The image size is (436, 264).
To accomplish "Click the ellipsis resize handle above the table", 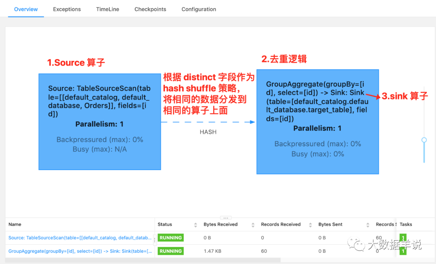I will 226,218.
